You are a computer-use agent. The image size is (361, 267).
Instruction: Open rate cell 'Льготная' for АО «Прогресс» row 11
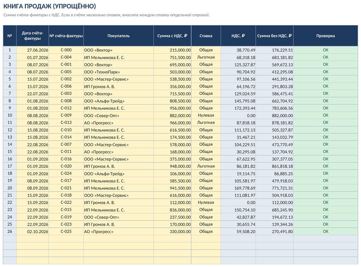tap(206, 123)
